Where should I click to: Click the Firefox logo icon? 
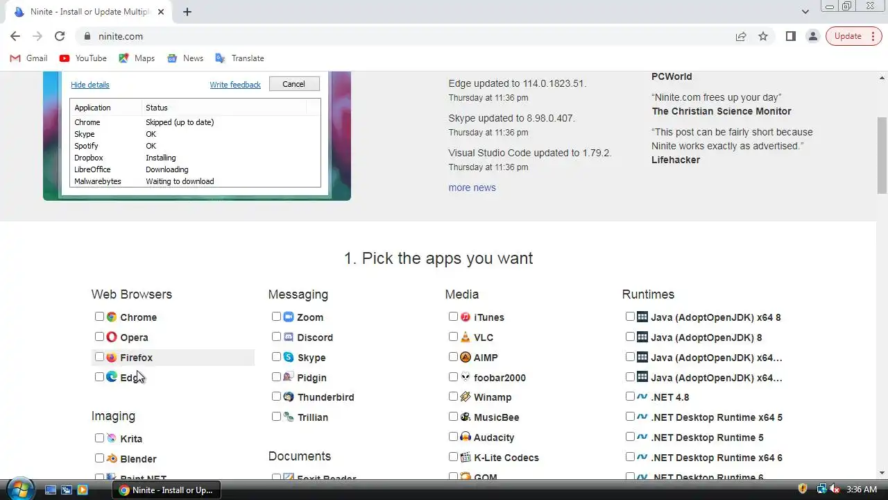click(112, 357)
